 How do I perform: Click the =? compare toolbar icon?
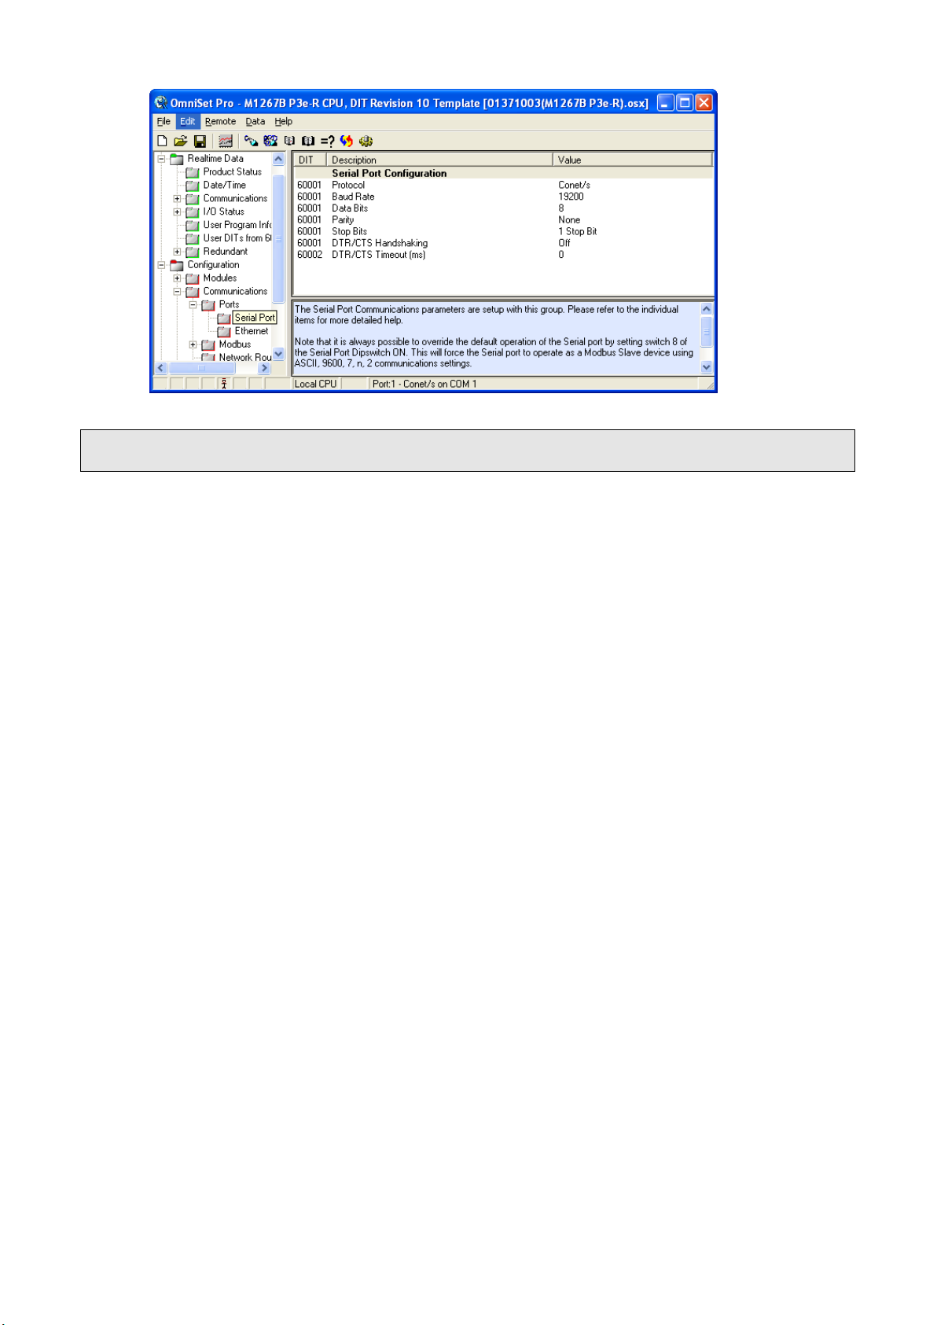pyautogui.click(x=328, y=142)
